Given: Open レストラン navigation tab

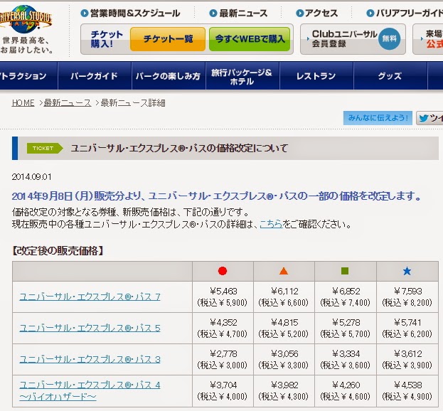Looking at the screenshot, I should pos(316,75).
